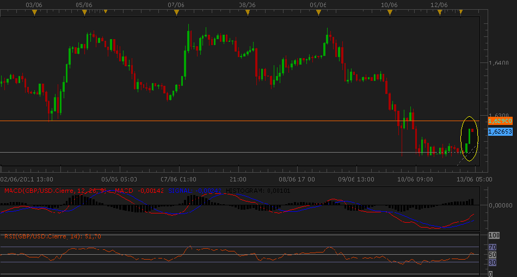The image size is (517, 277).
Task: Click the blue 1,62693 current price tag
Action: [500, 131]
